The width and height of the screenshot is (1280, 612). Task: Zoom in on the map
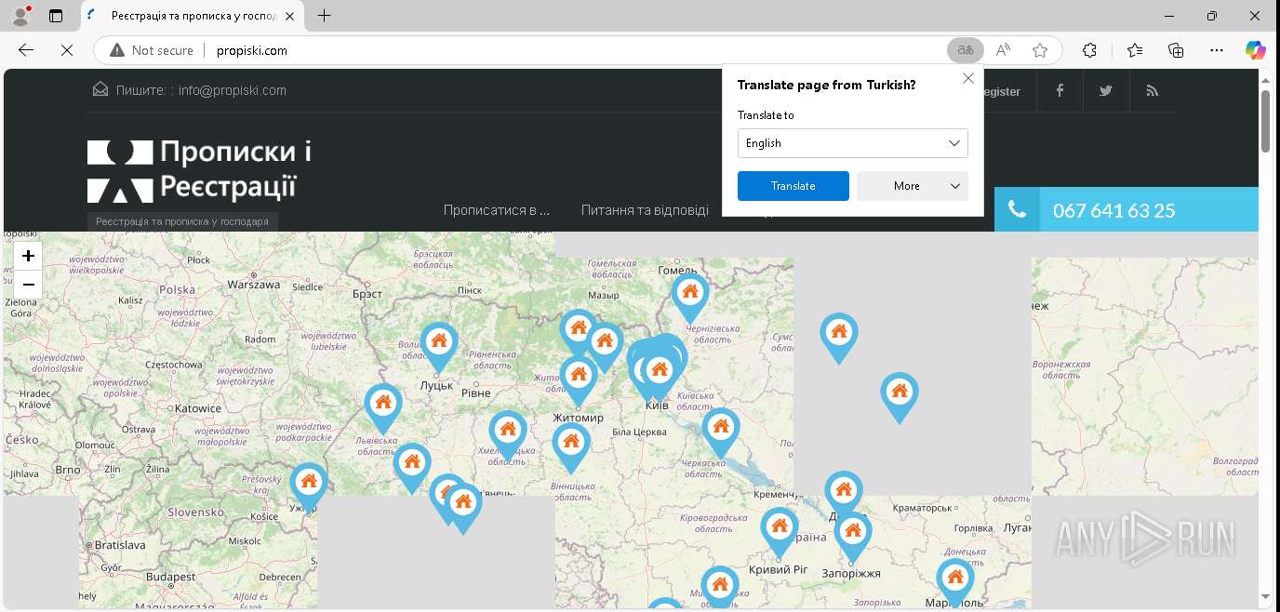(x=28, y=256)
